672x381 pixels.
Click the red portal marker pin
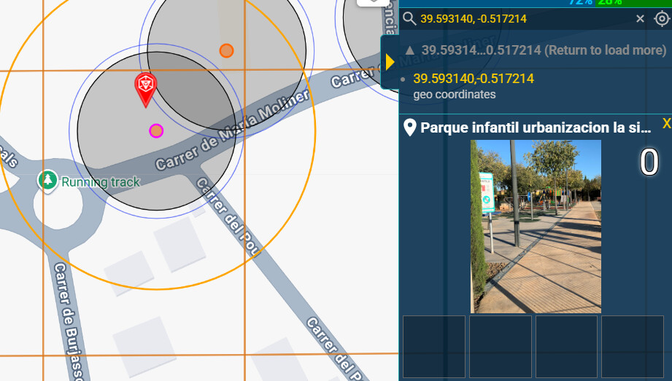[146, 89]
